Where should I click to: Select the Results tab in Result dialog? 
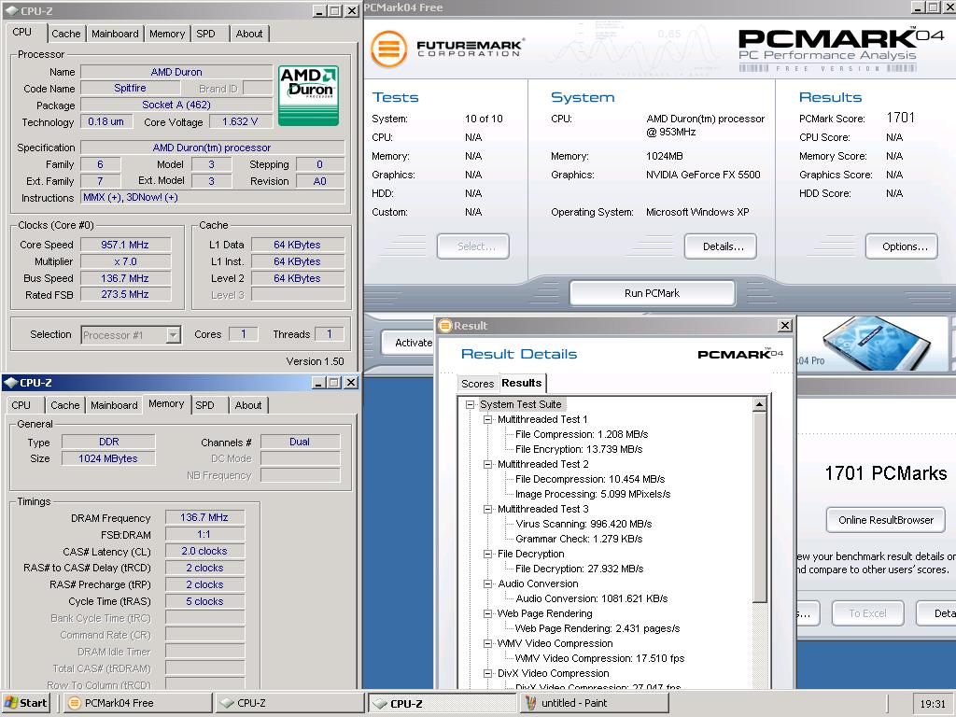pos(521,383)
